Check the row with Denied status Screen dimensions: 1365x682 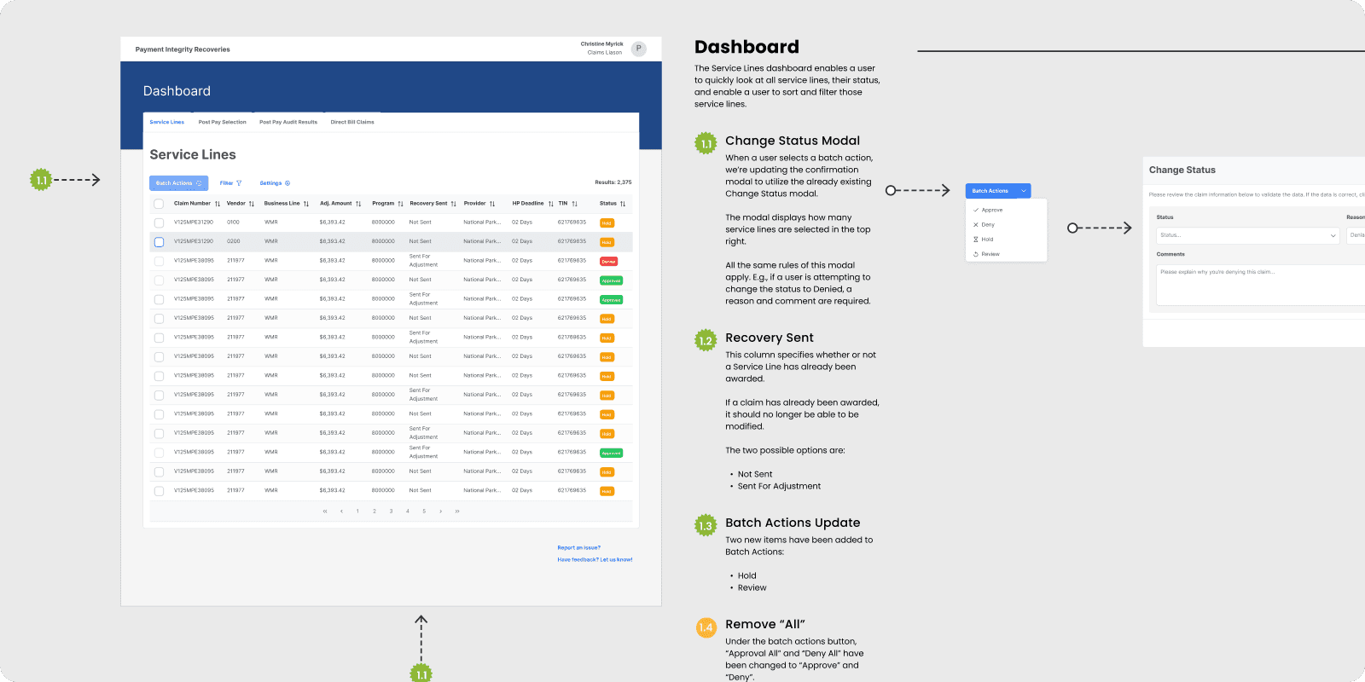tap(159, 261)
